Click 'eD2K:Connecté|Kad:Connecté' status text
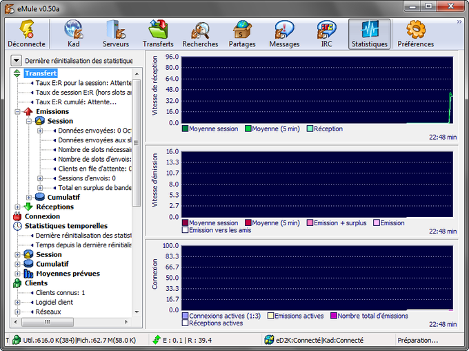This screenshot has width=469, height=351. pos(320,341)
